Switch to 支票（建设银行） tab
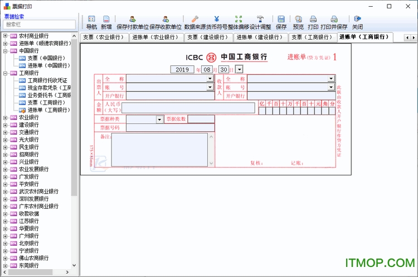The height and width of the screenshot is (277, 418). (208, 37)
